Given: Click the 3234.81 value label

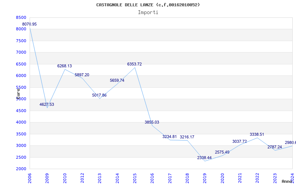Looking at the screenshot, I should coord(169,137).
